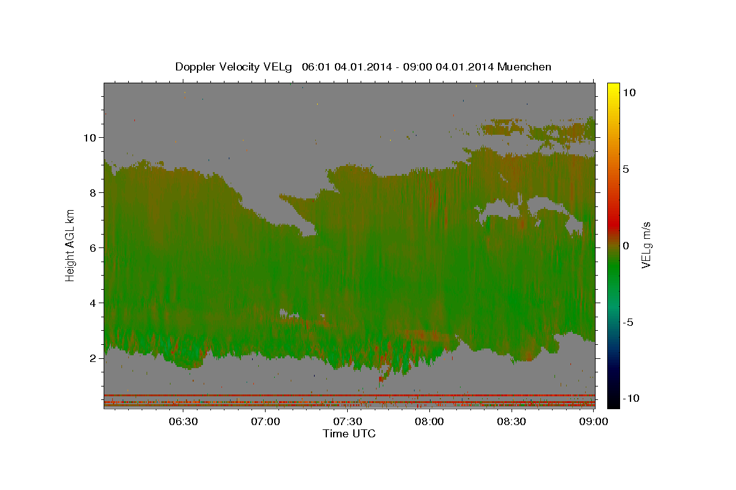The width and height of the screenshot is (736, 490).
Task: Click the height tick label 10
Action: tap(90, 137)
